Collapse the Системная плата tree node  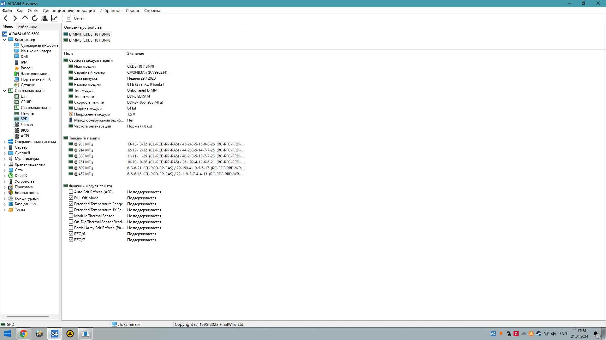pos(4,91)
